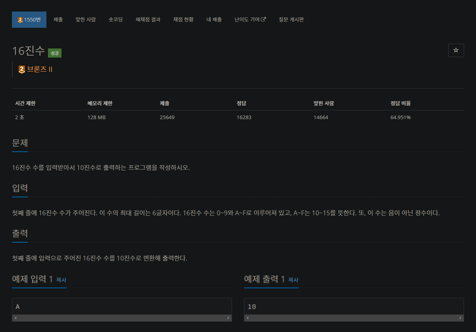Click the 시간 제한 value '2 초'

point(19,117)
